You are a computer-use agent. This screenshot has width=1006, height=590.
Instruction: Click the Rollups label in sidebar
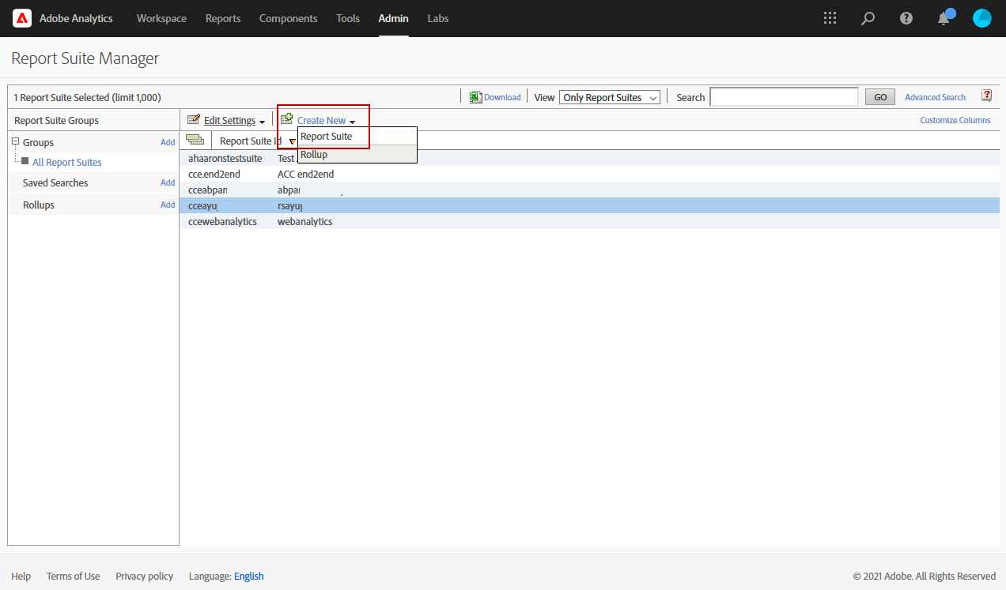click(x=39, y=205)
